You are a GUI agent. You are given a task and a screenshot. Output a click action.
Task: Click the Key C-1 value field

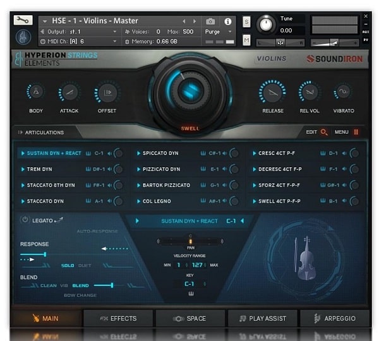(189, 284)
